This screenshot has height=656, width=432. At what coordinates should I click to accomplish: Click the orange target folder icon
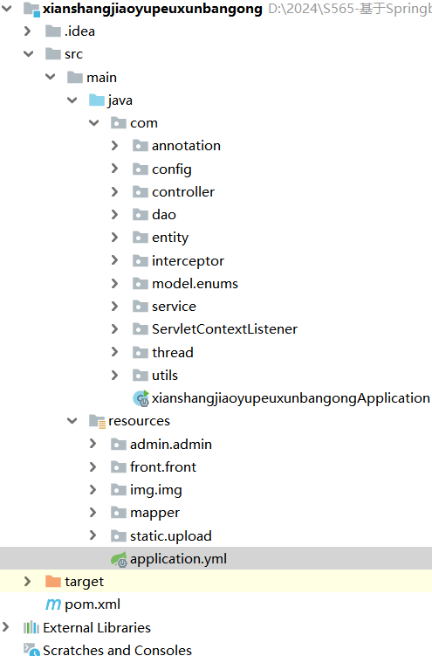(53, 582)
